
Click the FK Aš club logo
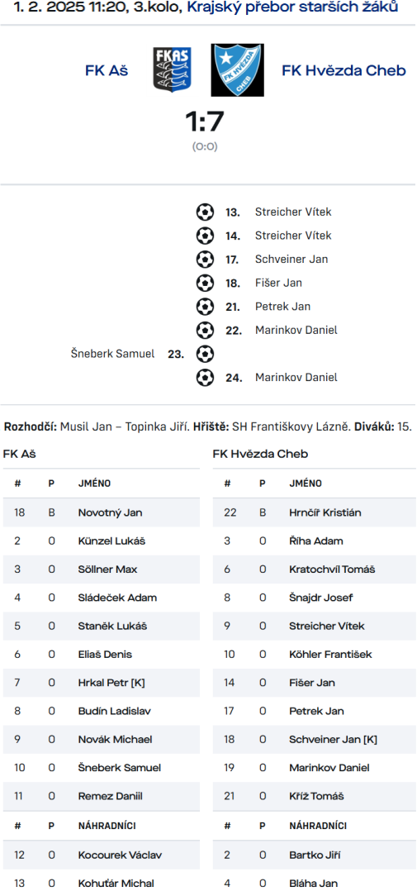pyautogui.click(x=172, y=69)
